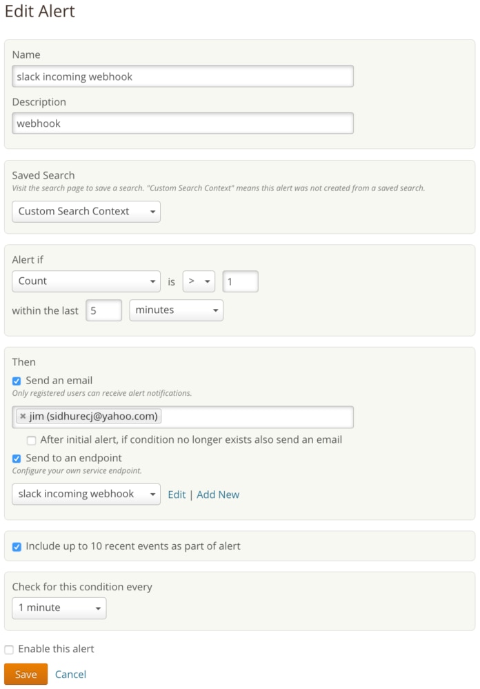The image size is (480, 689).
Task: Open the minutes time unit dropdown
Action: (x=176, y=310)
